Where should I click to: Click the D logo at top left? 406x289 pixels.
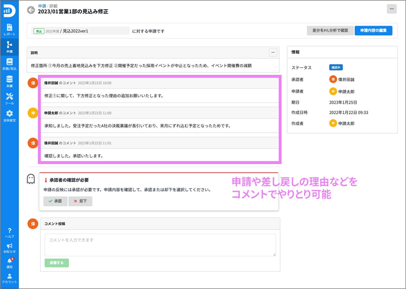pos(9,10)
